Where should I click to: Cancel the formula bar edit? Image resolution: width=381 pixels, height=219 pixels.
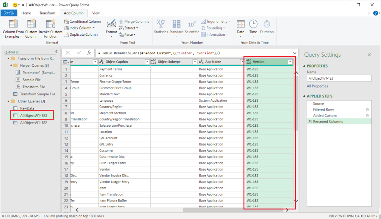pos(68,53)
